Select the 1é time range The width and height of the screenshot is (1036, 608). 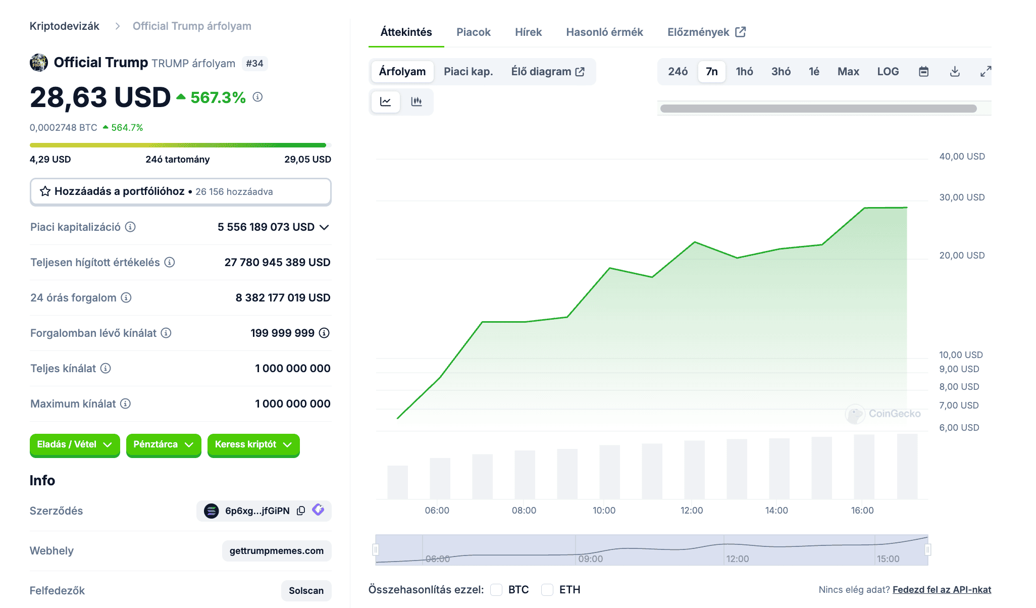(814, 72)
